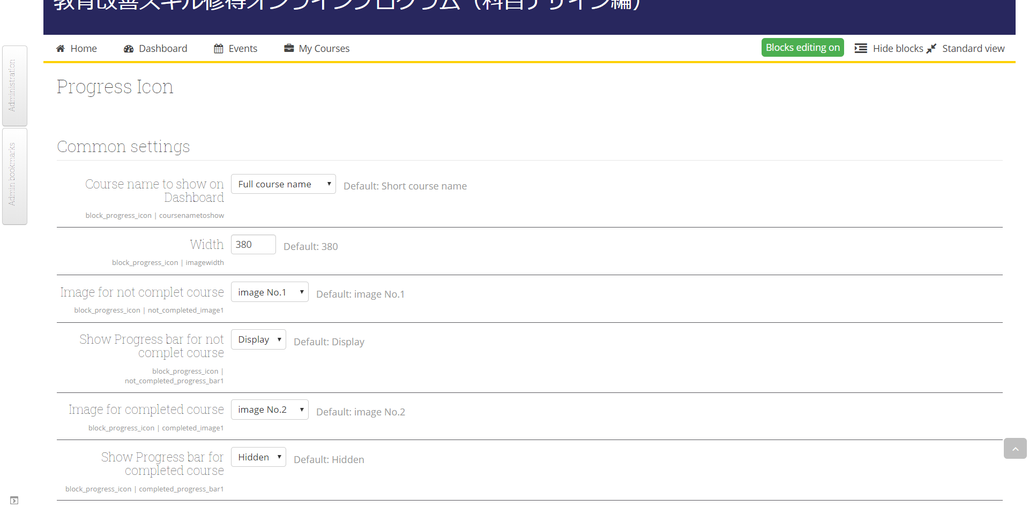This screenshot has height=515, width=1029.
Task: Toggle Hidden setting for completed course progress bar
Action: [258, 457]
